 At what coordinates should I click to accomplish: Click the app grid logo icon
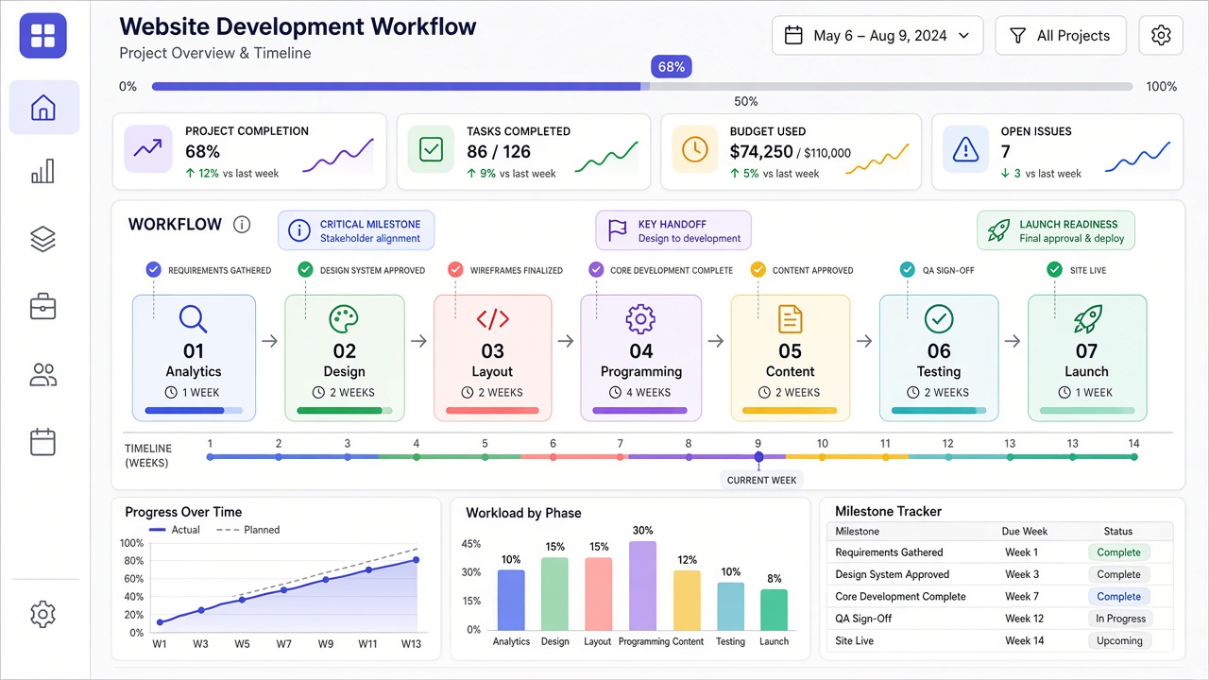tap(43, 36)
